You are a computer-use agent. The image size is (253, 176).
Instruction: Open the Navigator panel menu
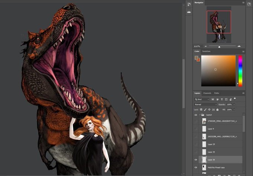pos(243,3)
